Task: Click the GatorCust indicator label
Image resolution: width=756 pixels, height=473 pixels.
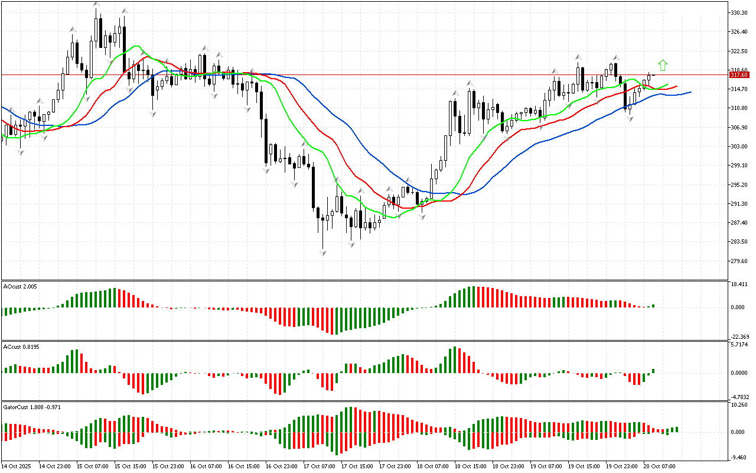Action: 32,407
